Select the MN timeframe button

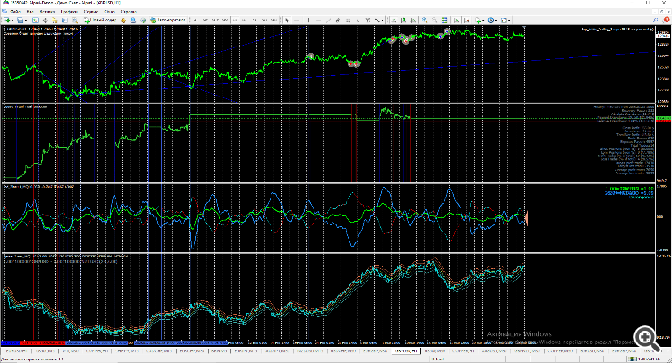pyautogui.click(x=274, y=20)
